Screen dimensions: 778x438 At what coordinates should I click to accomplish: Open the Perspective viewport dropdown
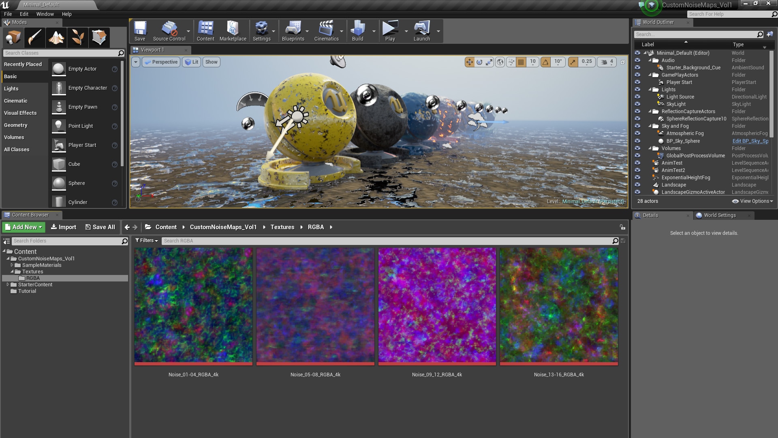coord(161,62)
